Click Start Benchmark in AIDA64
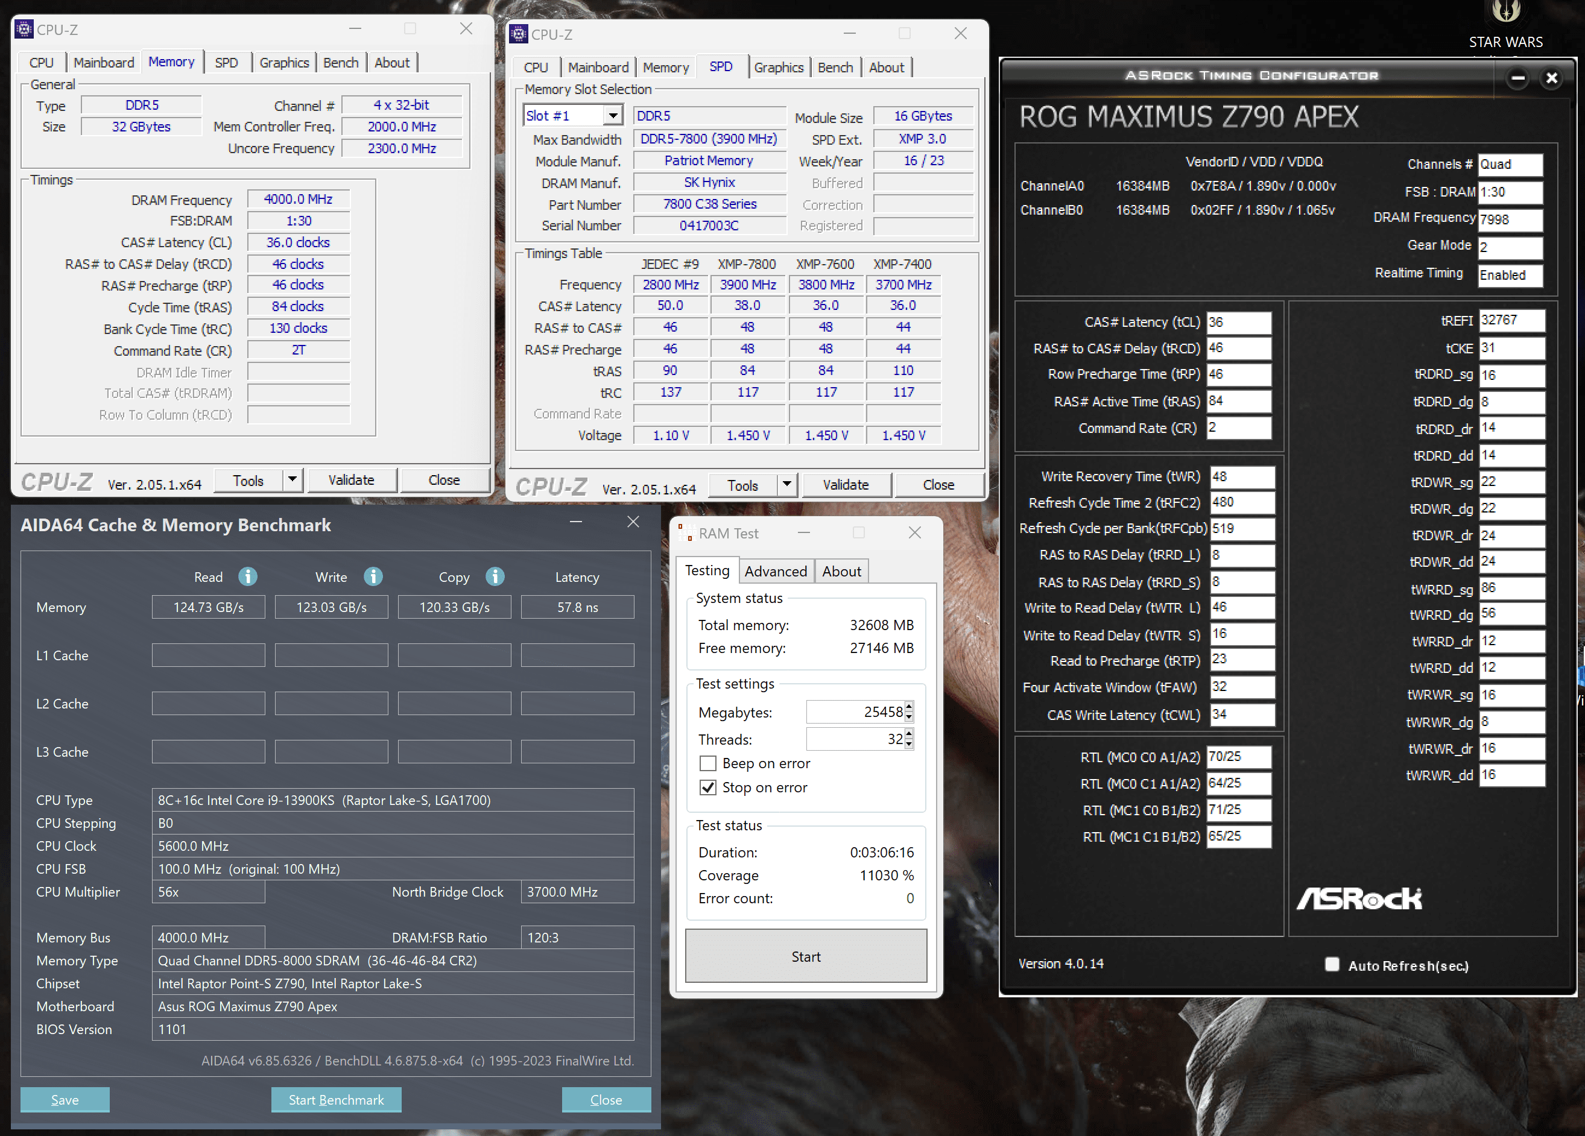 click(x=336, y=1099)
